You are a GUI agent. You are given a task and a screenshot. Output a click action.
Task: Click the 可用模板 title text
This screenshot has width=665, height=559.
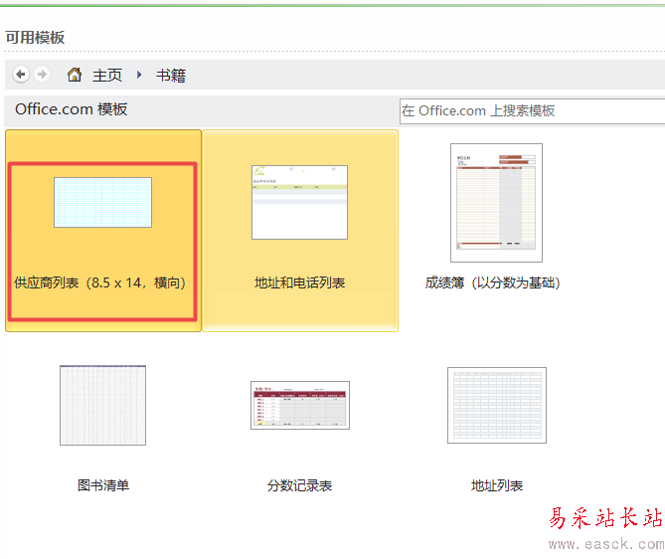point(35,38)
